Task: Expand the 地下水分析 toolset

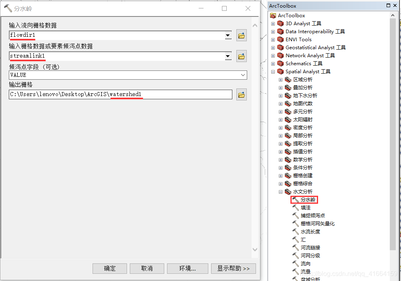Action: 280,96
